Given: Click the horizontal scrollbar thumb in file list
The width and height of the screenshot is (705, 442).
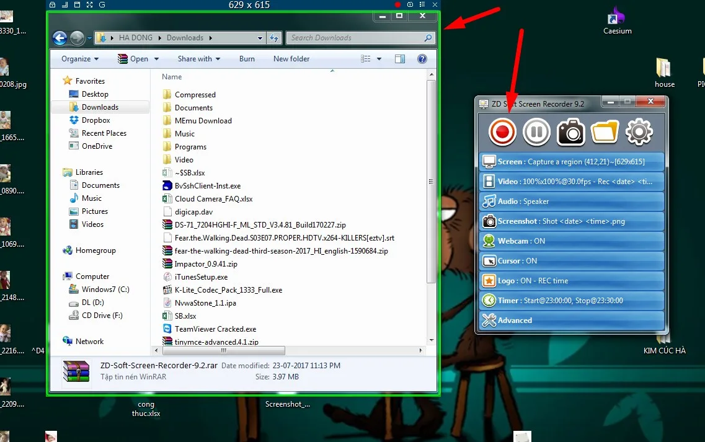Looking at the screenshot, I should click(223, 350).
